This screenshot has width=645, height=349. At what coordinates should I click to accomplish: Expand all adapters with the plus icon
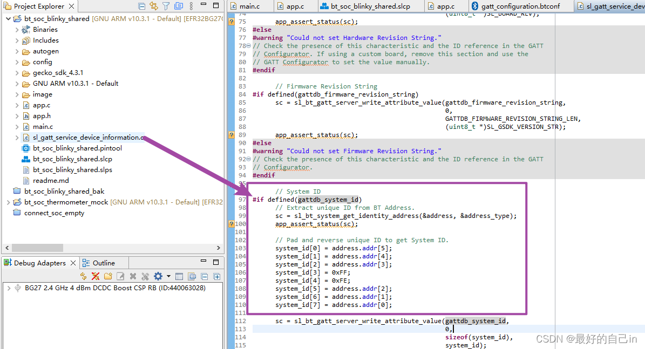[217, 276]
